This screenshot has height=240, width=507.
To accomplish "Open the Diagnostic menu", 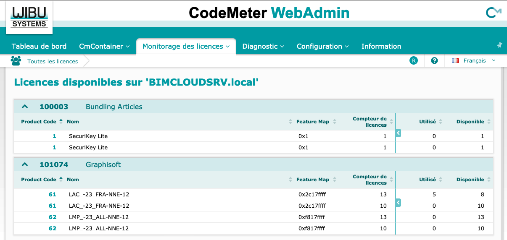I will (x=263, y=46).
